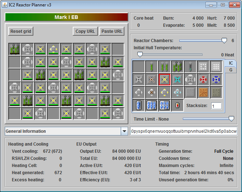Pick the red RSH-condensator component
This screenshot has height=192, width=242.
pyautogui.click(x=203, y=80)
